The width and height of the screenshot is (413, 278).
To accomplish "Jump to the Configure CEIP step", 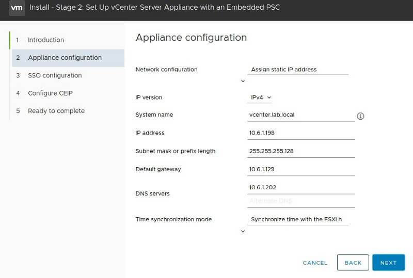I will (x=50, y=93).
